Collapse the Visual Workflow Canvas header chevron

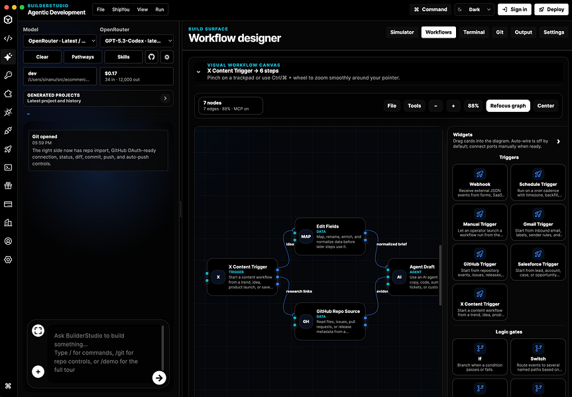point(198,71)
